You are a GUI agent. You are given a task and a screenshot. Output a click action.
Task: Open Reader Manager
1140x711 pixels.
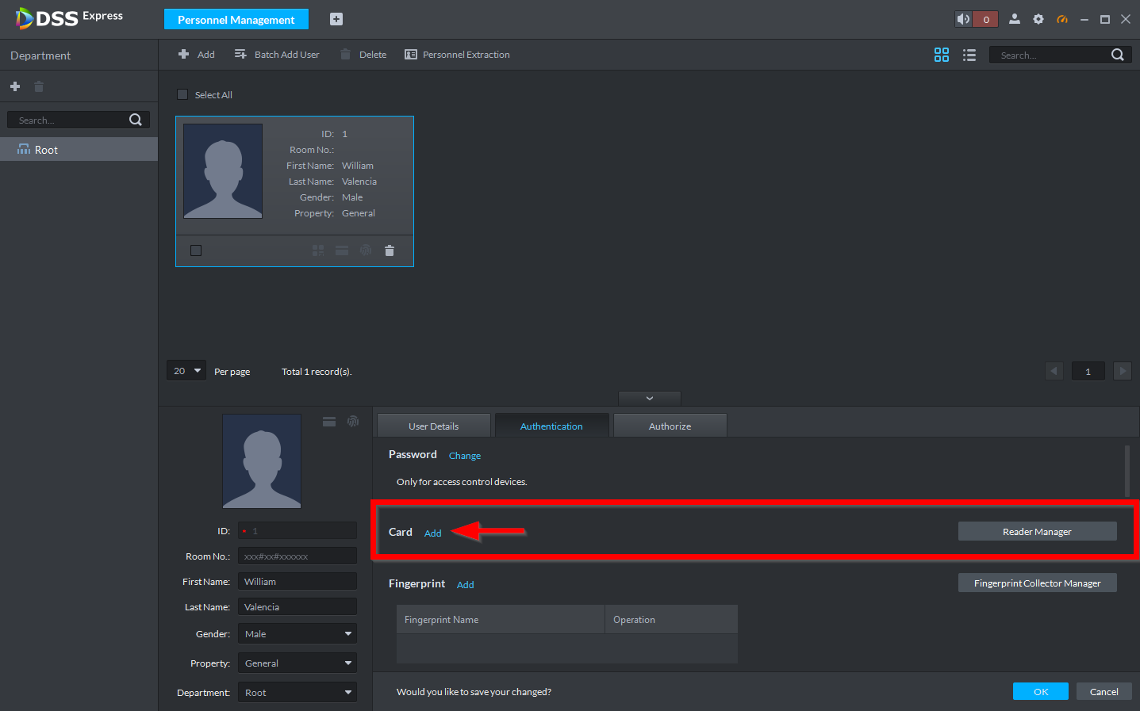coord(1038,531)
